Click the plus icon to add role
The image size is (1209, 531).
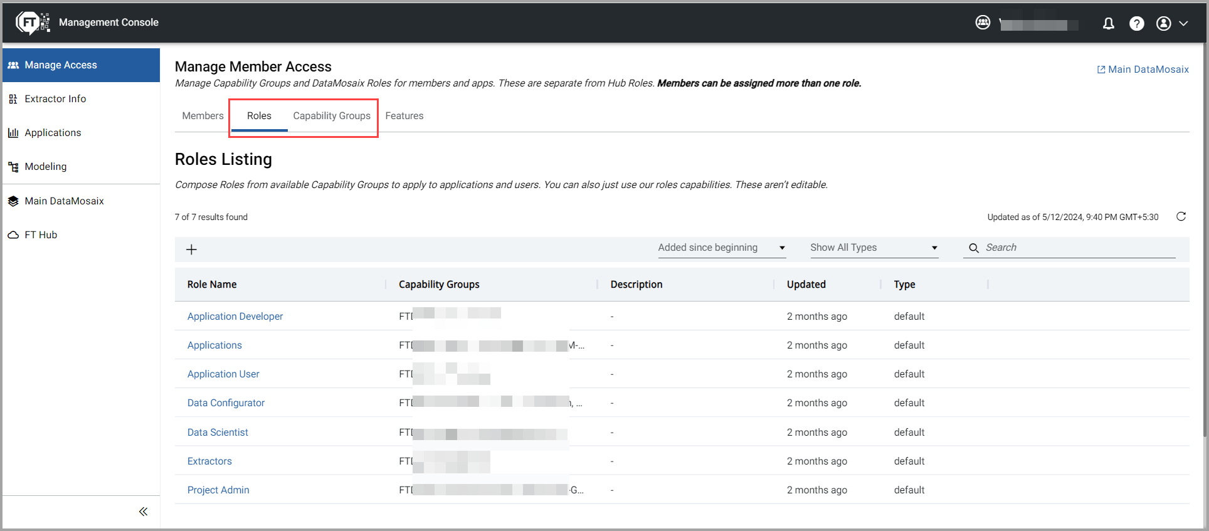tap(192, 250)
